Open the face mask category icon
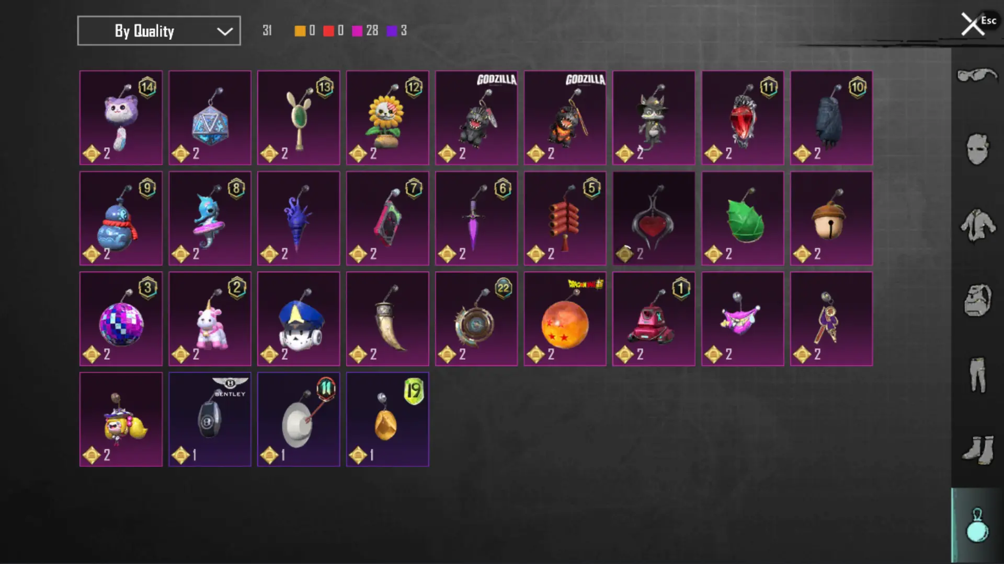1004x564 pixels. click(977, 149)
